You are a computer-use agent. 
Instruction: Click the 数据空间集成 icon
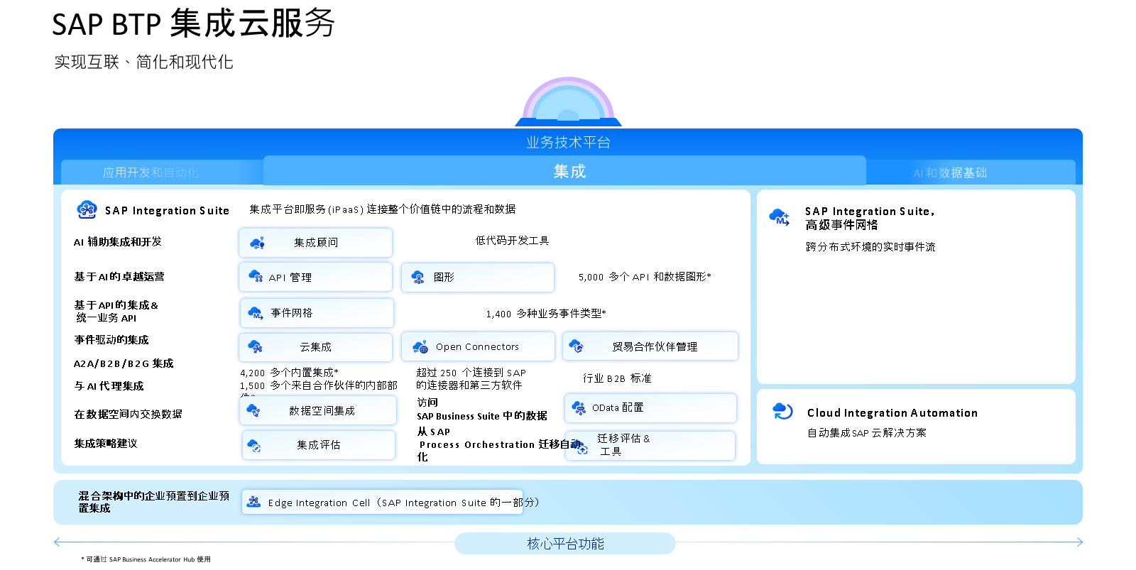tap(253, 410)
